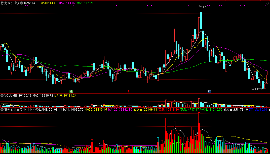Click the magenta MA20: 14.82 label

click(67, 3)
